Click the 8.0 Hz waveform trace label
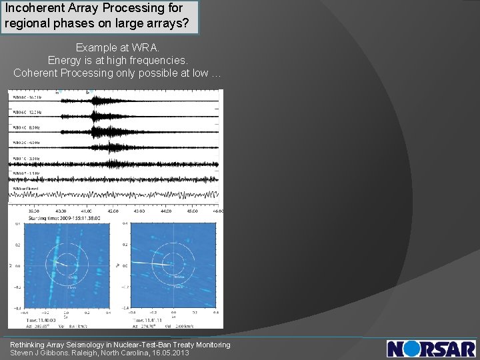The width and height of the screenshot is (480, 360). (26, 127)
